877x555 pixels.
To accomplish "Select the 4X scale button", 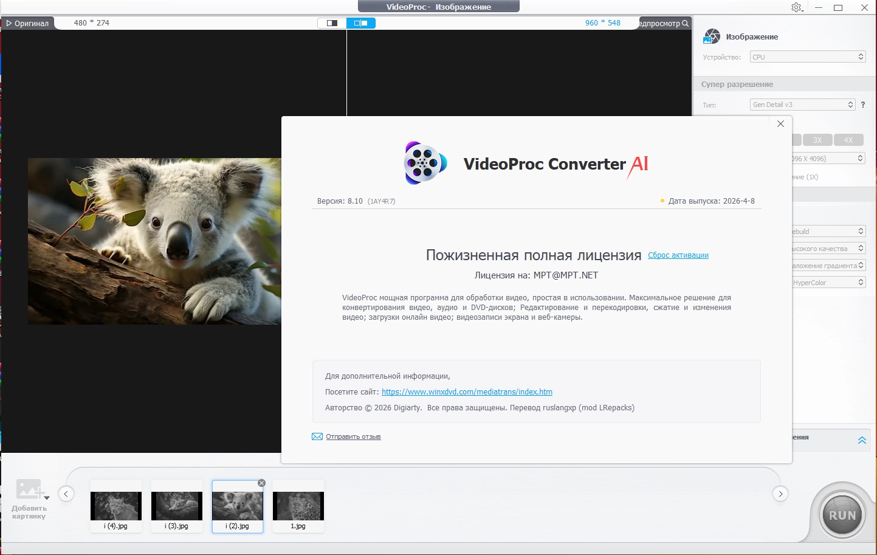I will (x=848, y=140).
